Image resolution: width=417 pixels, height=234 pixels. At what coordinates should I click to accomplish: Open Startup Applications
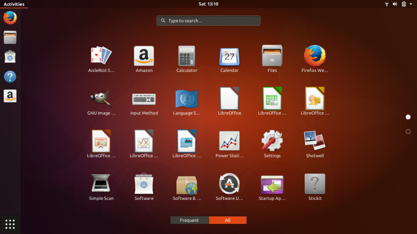[x=272, y=184]
